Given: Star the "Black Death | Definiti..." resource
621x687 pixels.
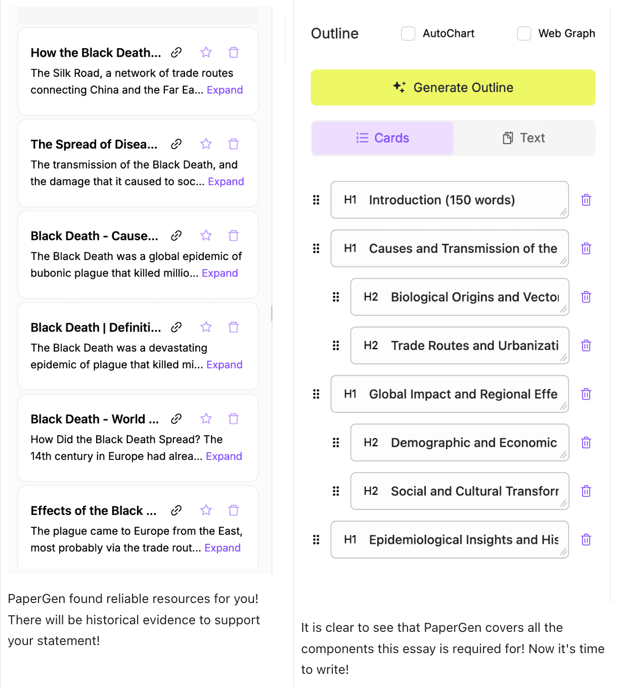Looking at the screenshot, I should 206,327.
